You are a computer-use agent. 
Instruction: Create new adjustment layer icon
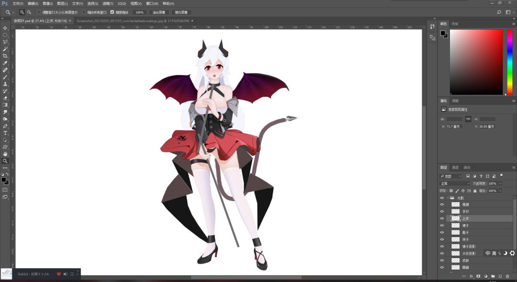pyautogui.click(x=486, y=276)
